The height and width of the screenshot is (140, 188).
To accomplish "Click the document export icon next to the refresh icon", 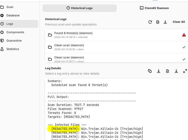I will tap(158, 22).
